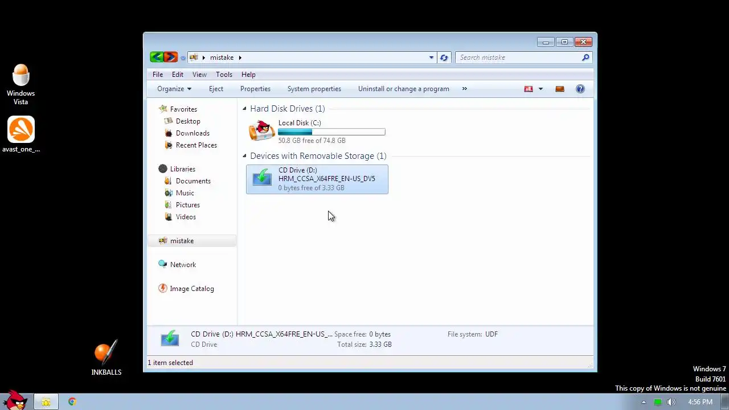Refresh the current folder view

pos(444,58)
